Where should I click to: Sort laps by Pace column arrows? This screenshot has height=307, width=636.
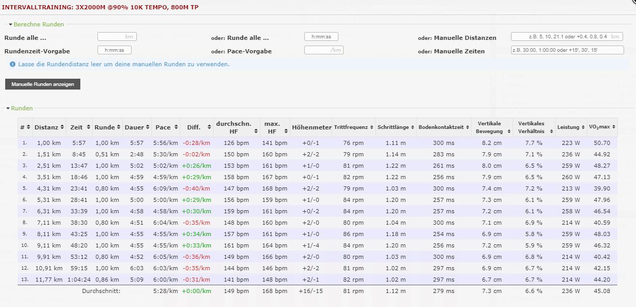point(175,127)
